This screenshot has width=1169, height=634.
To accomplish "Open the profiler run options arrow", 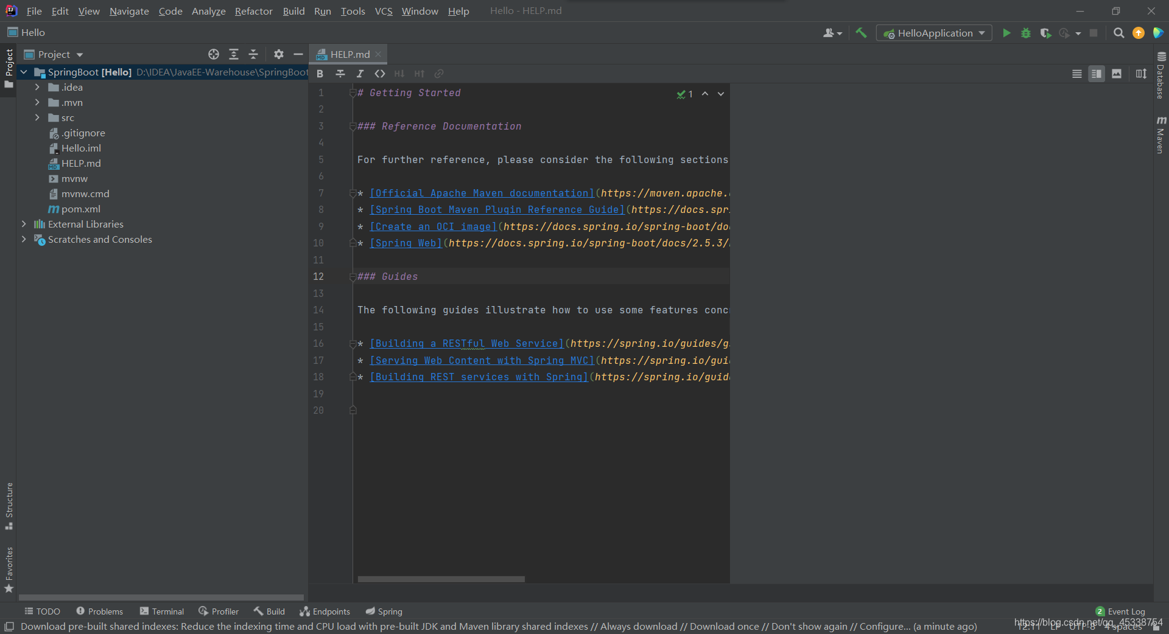I will click(1078, 33).
